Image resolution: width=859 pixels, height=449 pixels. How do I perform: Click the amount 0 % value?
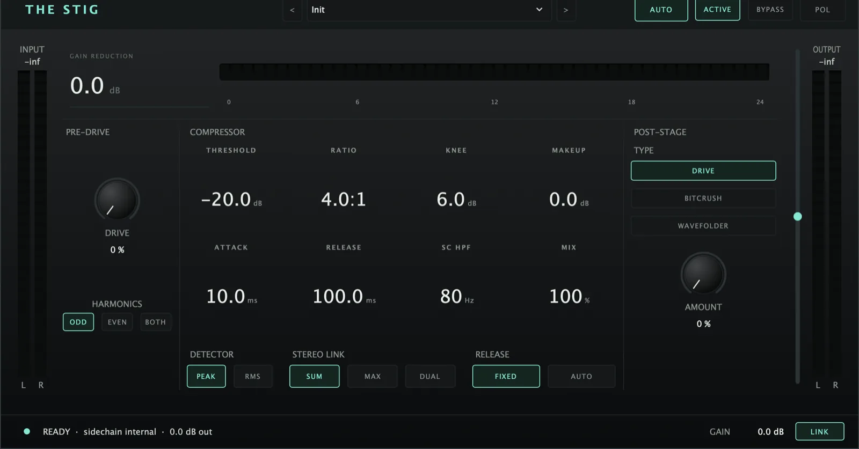pyautogui.click(x=703, y=323)
